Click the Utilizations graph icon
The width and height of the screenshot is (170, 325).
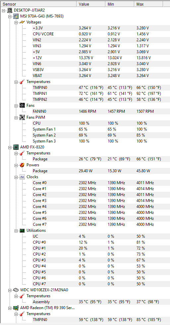tap(22, 230)
